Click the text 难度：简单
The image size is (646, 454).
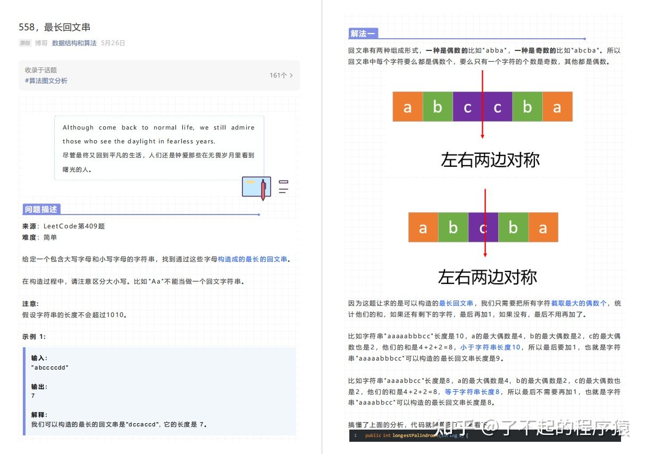coord(39,237)
